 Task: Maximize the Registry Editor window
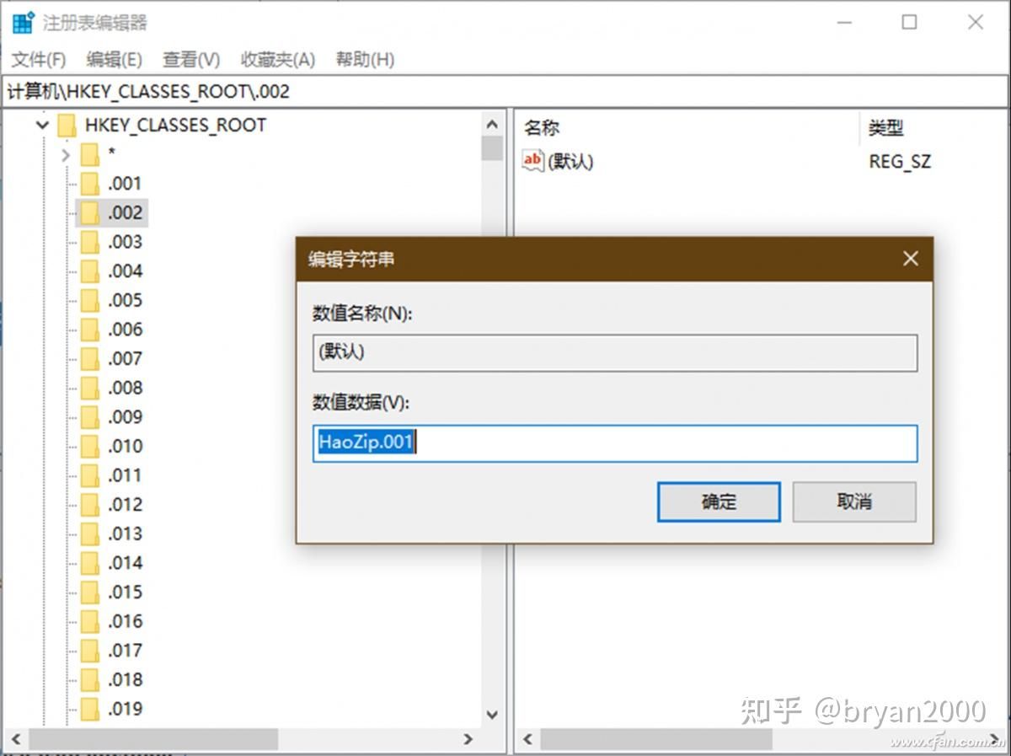(x=909, y=23)
